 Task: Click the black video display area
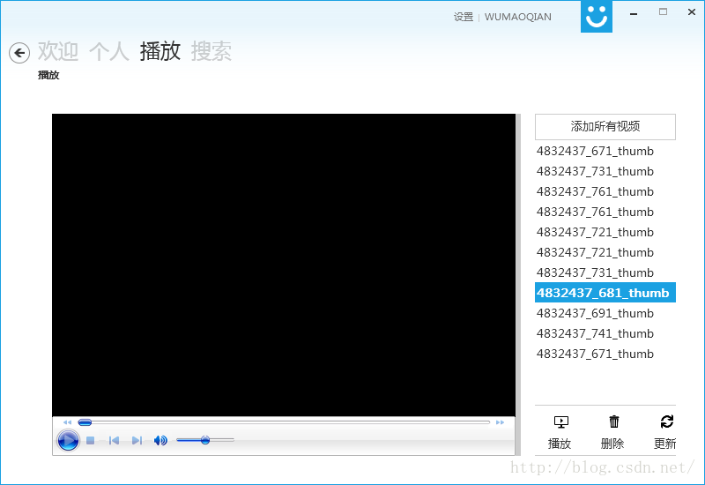coord(284,265)
